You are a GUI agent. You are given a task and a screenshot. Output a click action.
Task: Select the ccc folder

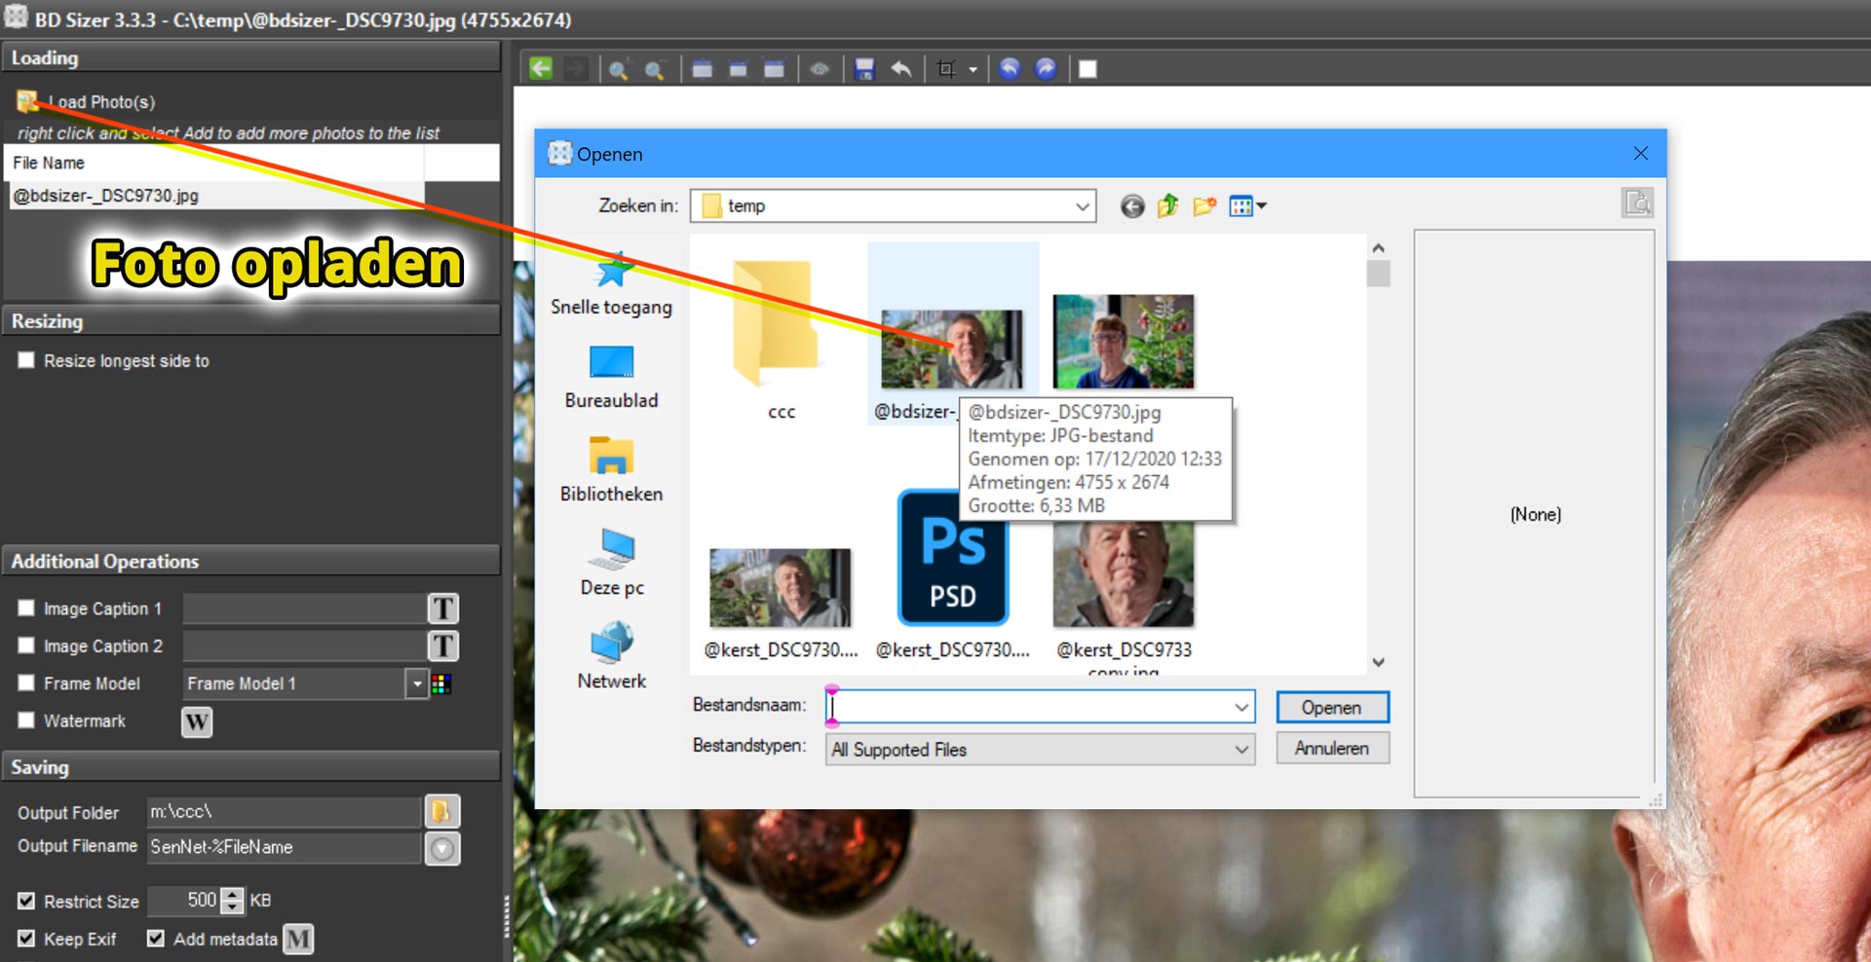778,336
